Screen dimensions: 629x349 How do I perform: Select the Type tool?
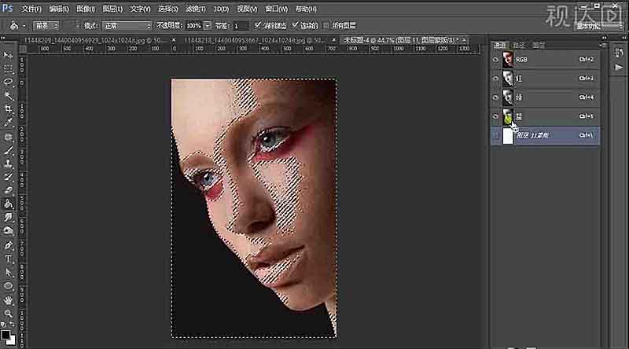pos(8,259)
